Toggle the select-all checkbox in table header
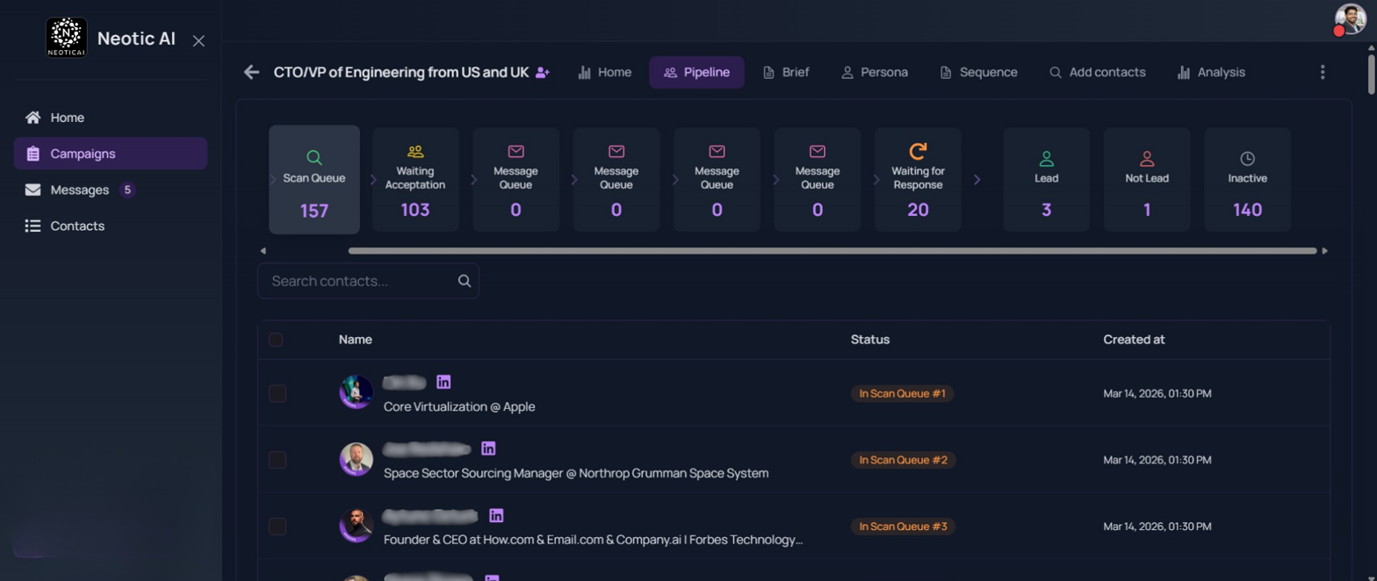Viewport: 1377px width, 581px height. click(276, 340)
